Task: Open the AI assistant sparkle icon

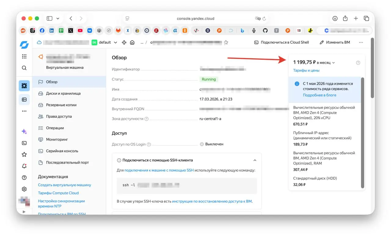Action: pos(24,131)
